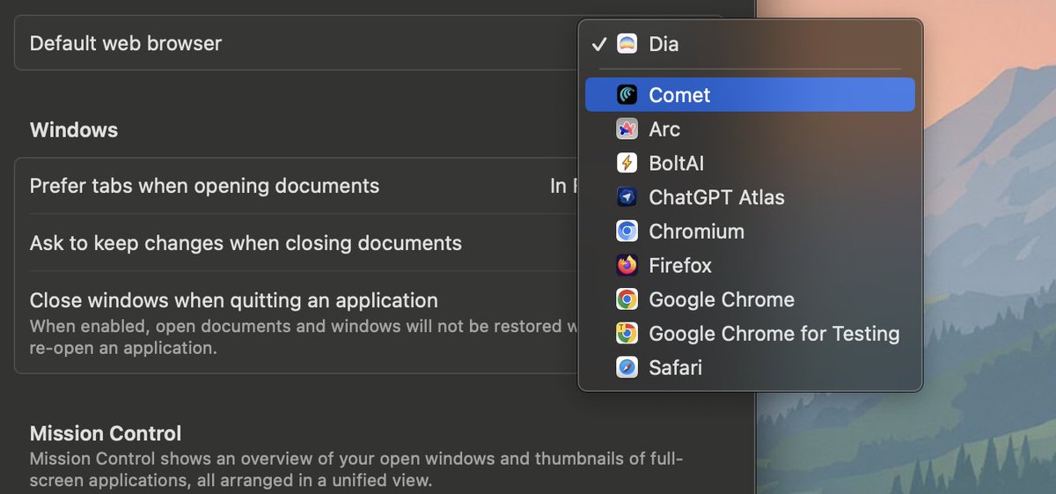Pick Arc in the browser menu

pos(750,129)
